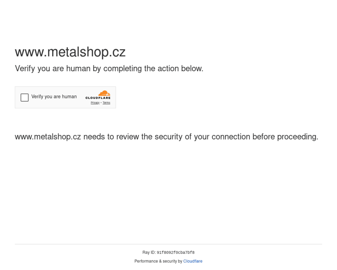Open the Privacy link in the widget
337x270 pixels.
pos(95,103)
